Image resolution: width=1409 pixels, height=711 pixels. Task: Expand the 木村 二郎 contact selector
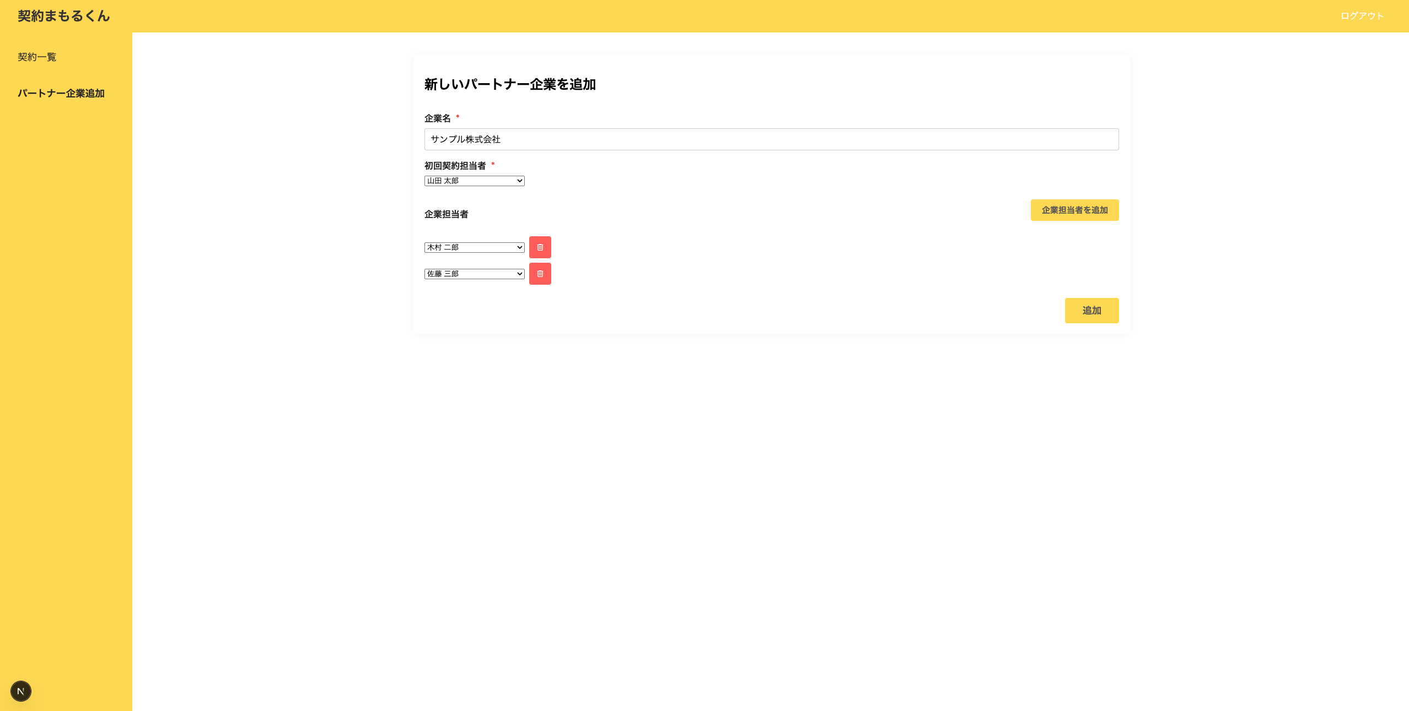[474, 247]
